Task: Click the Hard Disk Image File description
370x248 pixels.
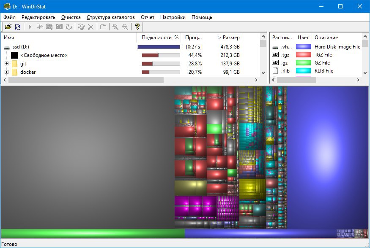Action: (x=337, y=47)
